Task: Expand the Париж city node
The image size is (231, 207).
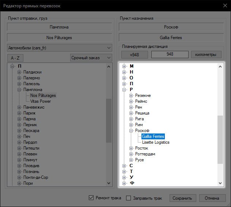Action: pos(19,113)
